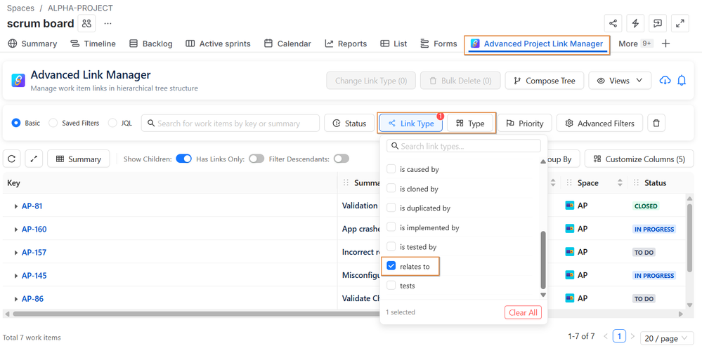Go to the previous page arrow
This screenshot has width=702, height=353.
point(606,336)
